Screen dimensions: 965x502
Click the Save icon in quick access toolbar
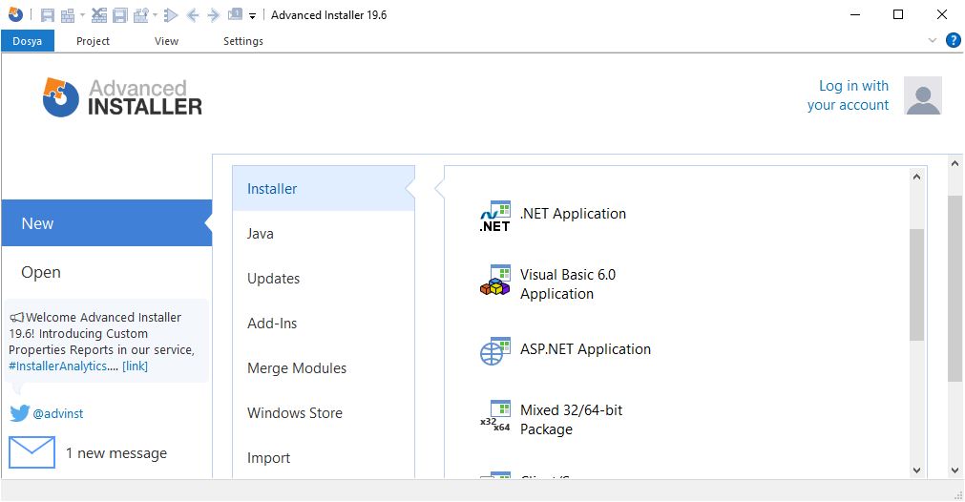point(48,15)
